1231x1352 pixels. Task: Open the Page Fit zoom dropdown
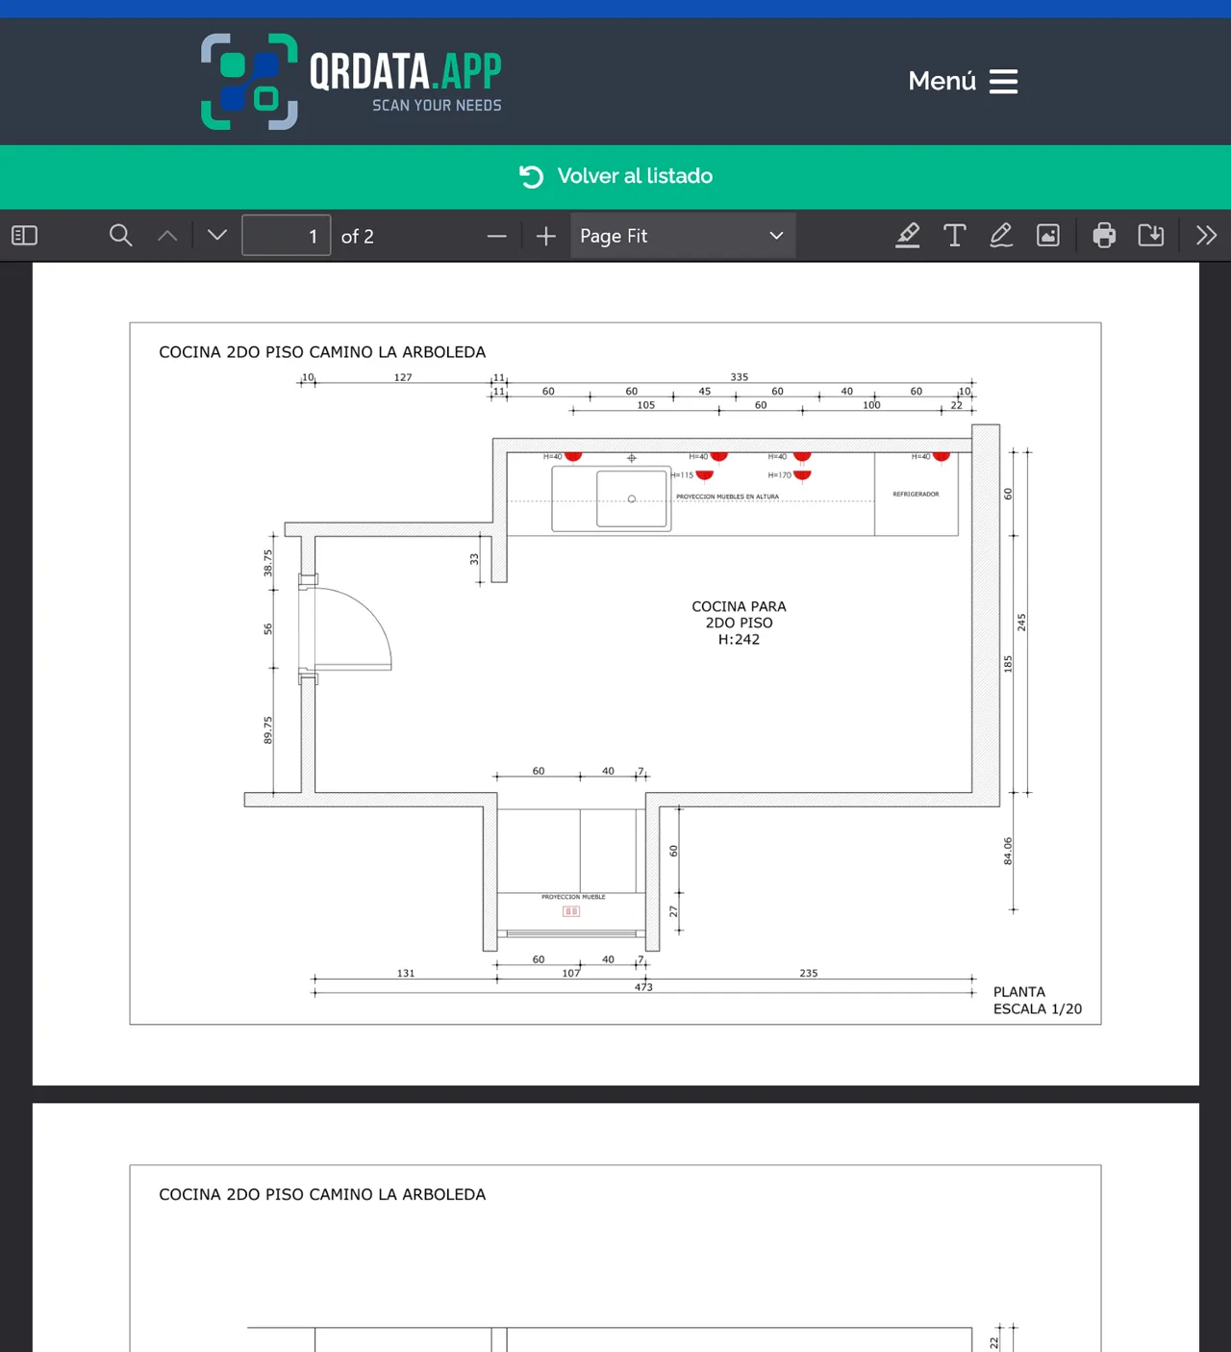pyautogui.click(x=682, y=236)
